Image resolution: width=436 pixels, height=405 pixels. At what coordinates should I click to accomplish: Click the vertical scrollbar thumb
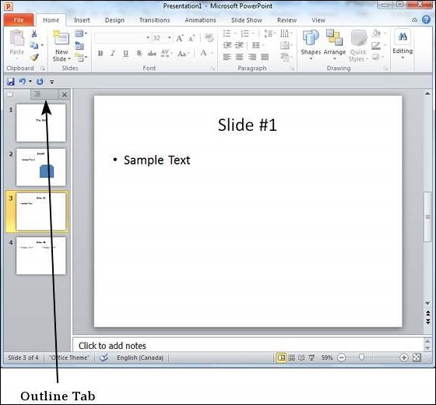(x=427, y=217)
